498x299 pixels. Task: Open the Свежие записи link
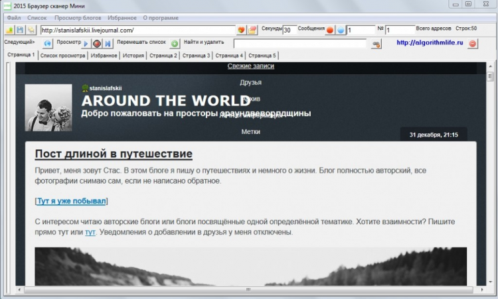tap(250, 66)
